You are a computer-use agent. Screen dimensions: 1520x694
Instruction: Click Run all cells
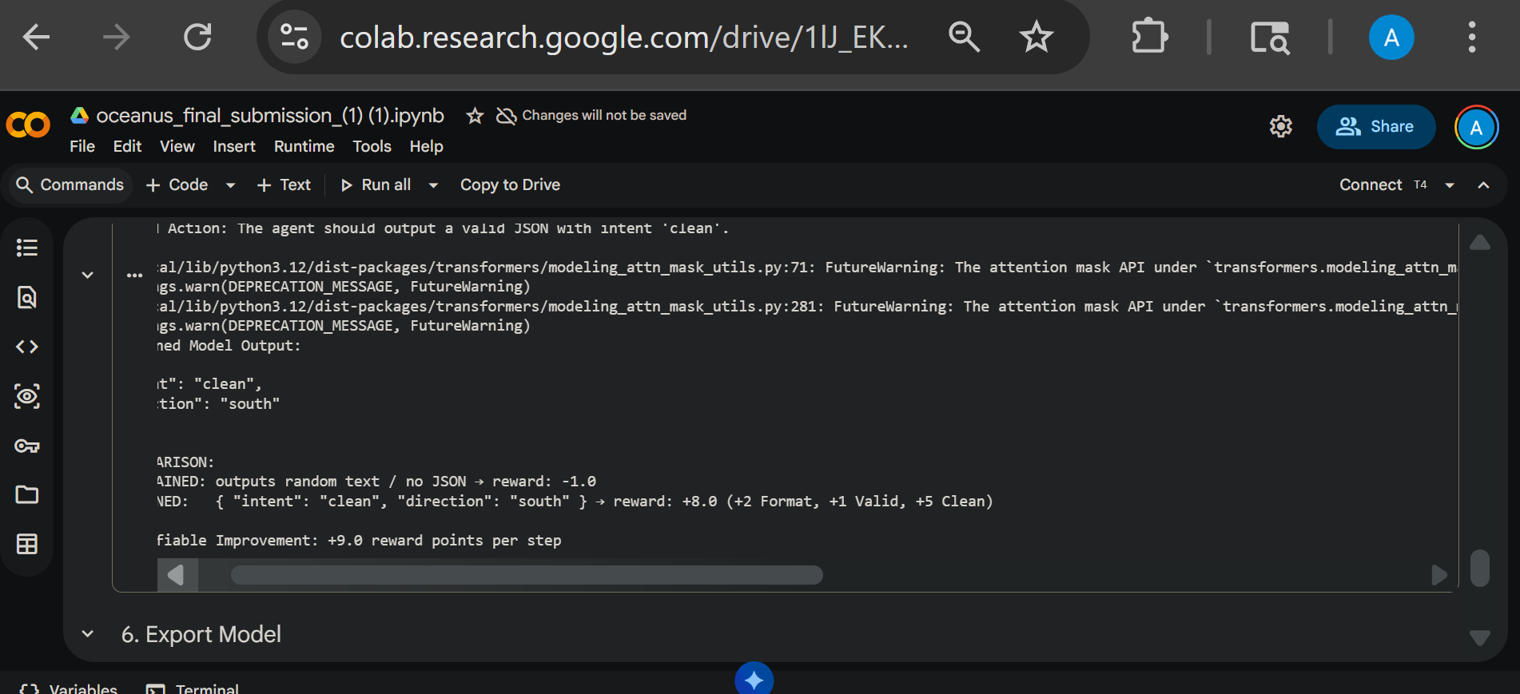pos(376,184)
